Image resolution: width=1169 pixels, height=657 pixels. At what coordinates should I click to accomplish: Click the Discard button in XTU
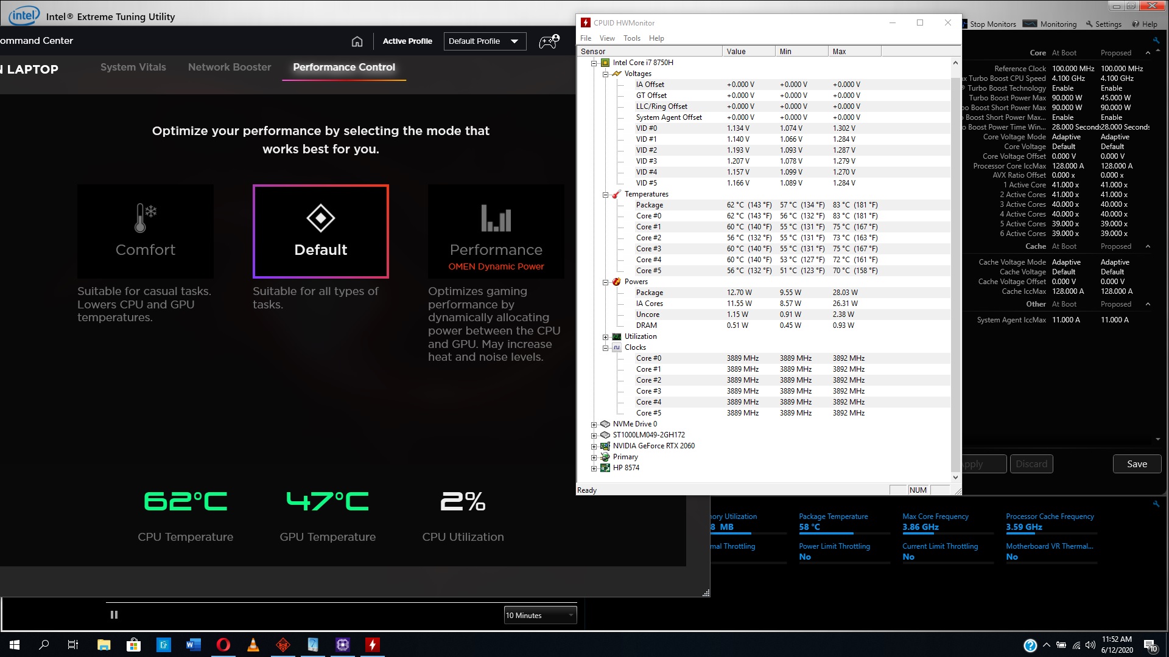(x=1031, y=464)
